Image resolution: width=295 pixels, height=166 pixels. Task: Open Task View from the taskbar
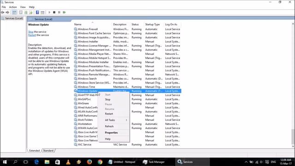pos(26,162)
